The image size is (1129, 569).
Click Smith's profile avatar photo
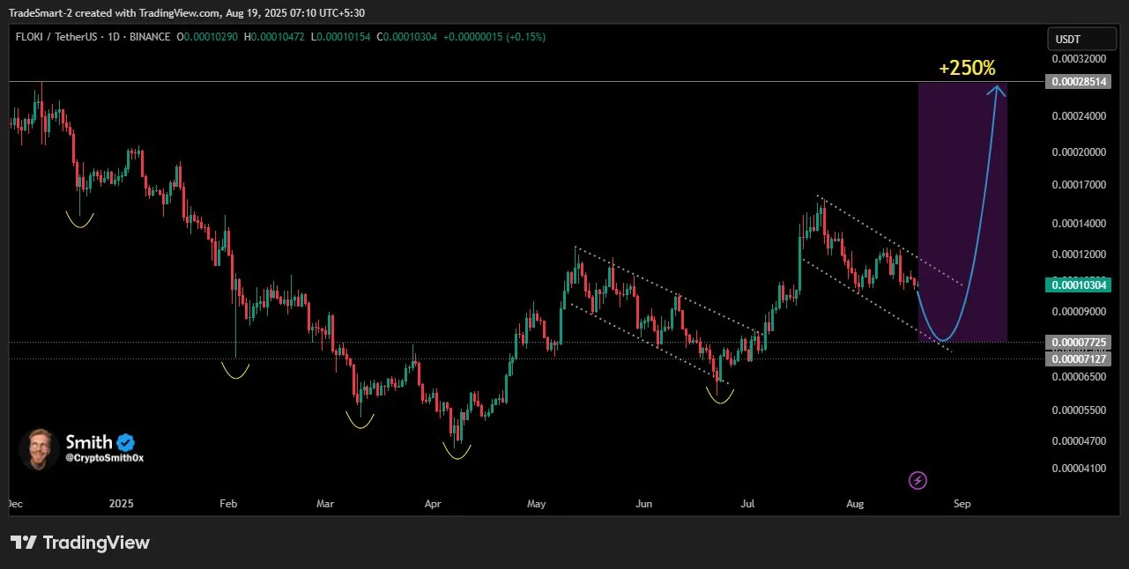(x=39, y=449)
